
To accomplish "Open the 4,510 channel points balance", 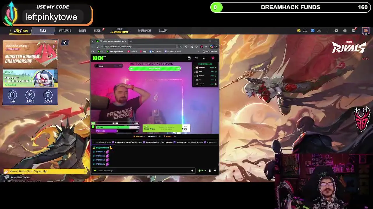I will [x=202, y=170].
